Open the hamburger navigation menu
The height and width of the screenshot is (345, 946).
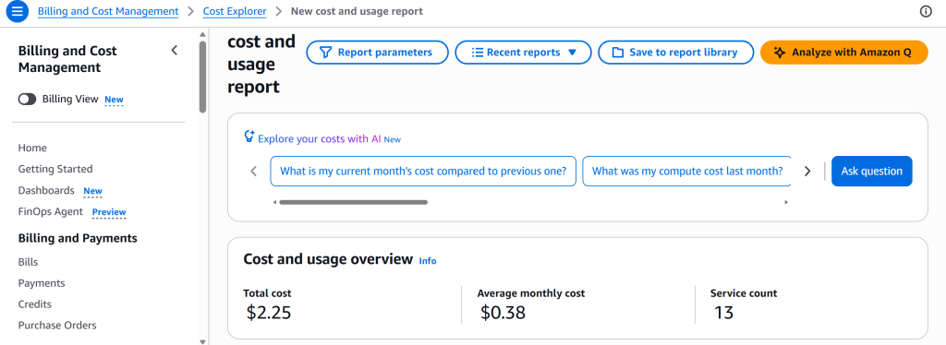coord(17,11)
